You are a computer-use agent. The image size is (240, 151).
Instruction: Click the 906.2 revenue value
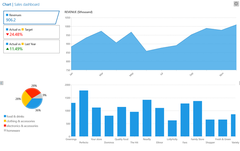(11, 20)
